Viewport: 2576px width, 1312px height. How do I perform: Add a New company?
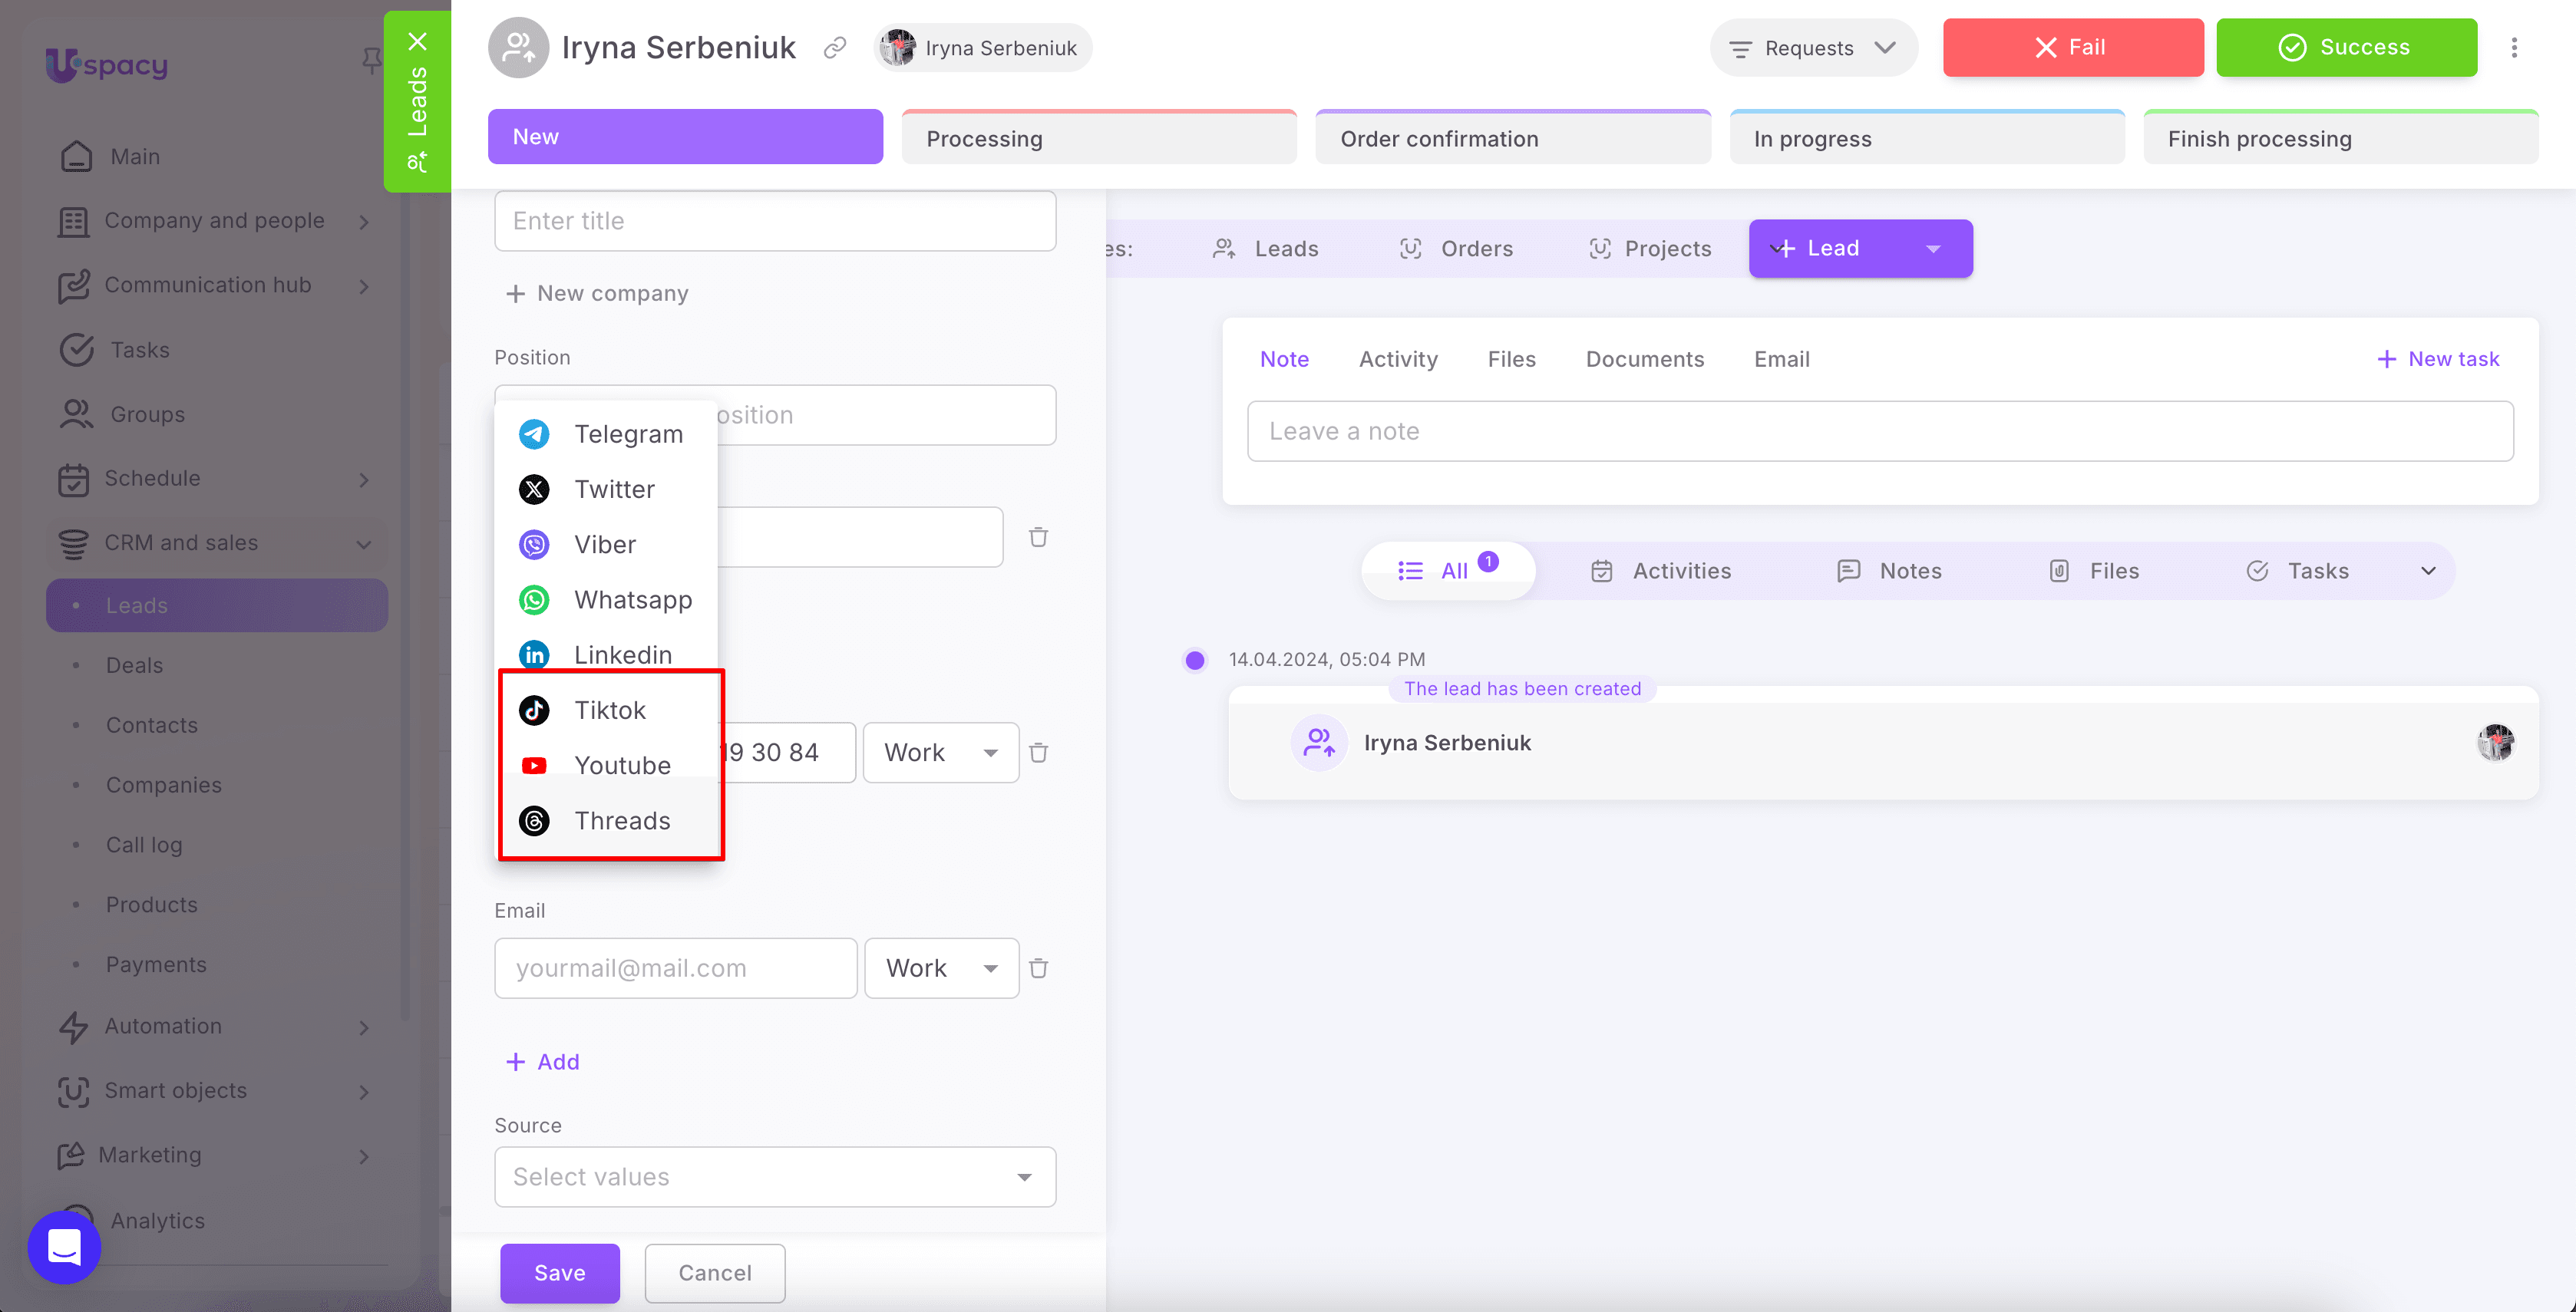(597, 294)
